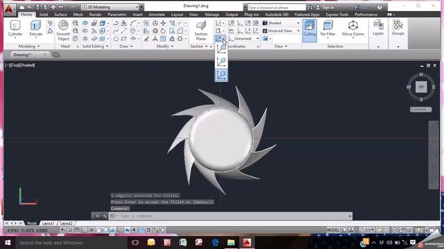Screen dimensions: 444x249
Task: Click the Unnamed label under the ViewCube
Action: coord(421,109)
